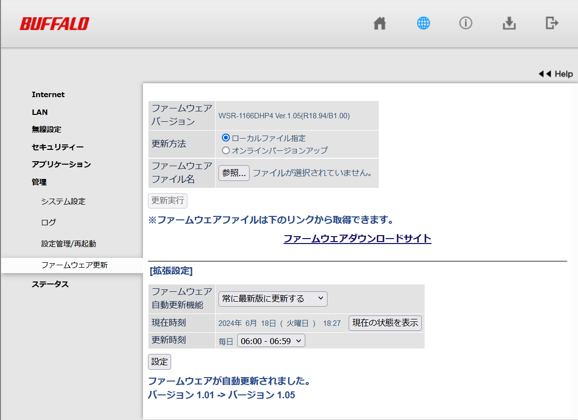Click the download tray icon

click(x=509, y=23)
